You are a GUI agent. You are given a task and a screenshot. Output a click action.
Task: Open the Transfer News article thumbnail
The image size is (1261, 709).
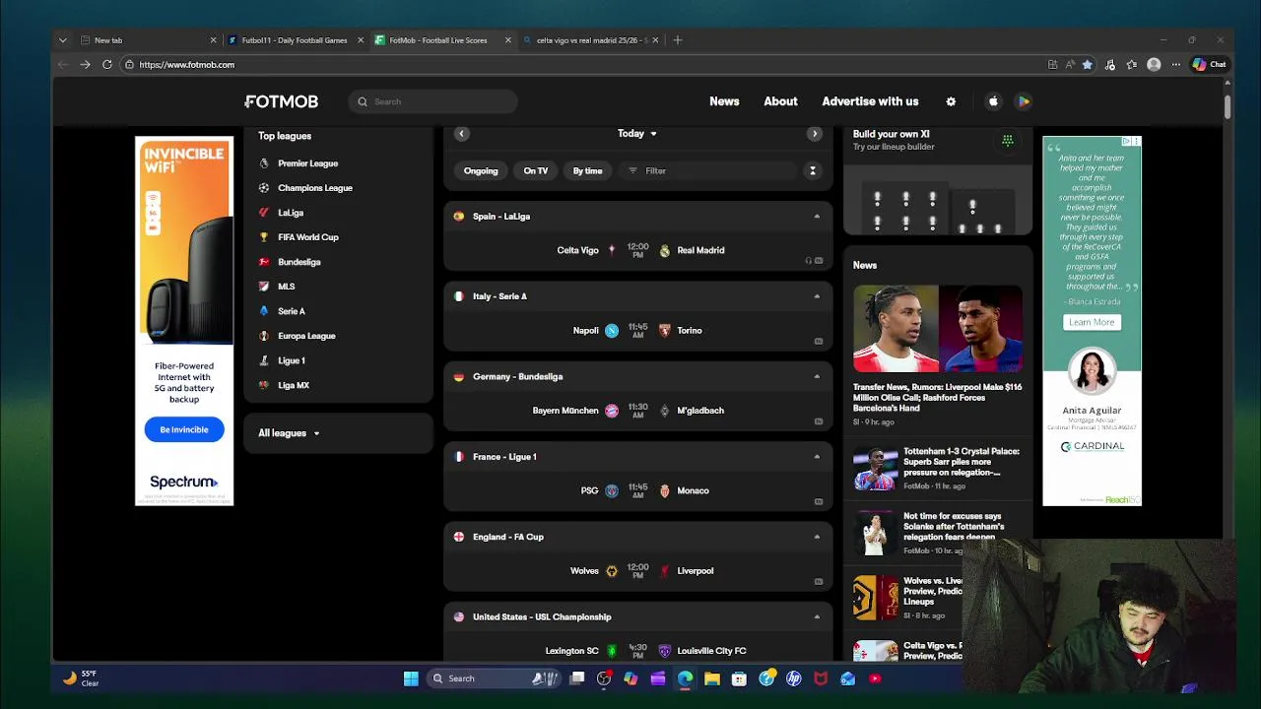(938, 329)
